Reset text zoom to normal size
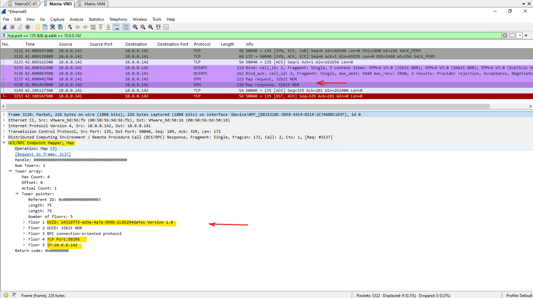 [151, 27]
